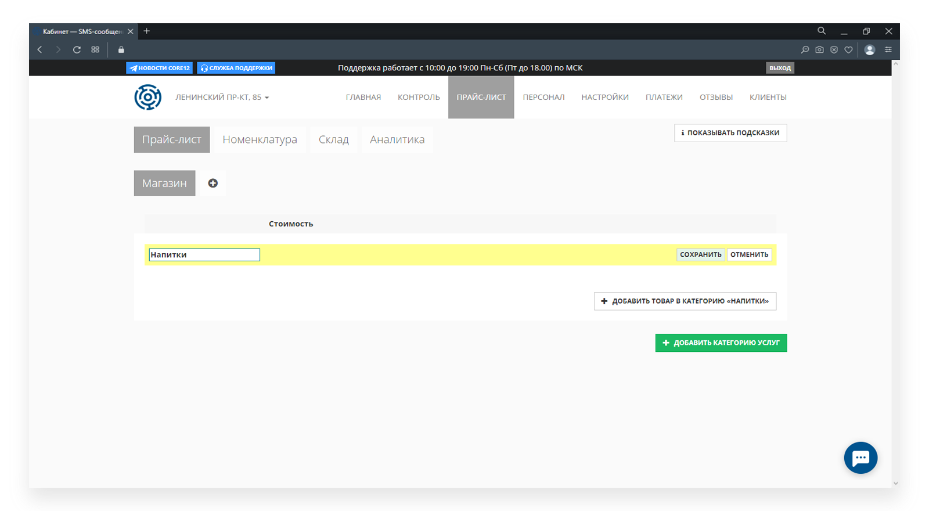Image resolution: width=929 pixels, height=511 pixels.
Task: Open the speed dial grid icon
Action: (x=95, y=50)
